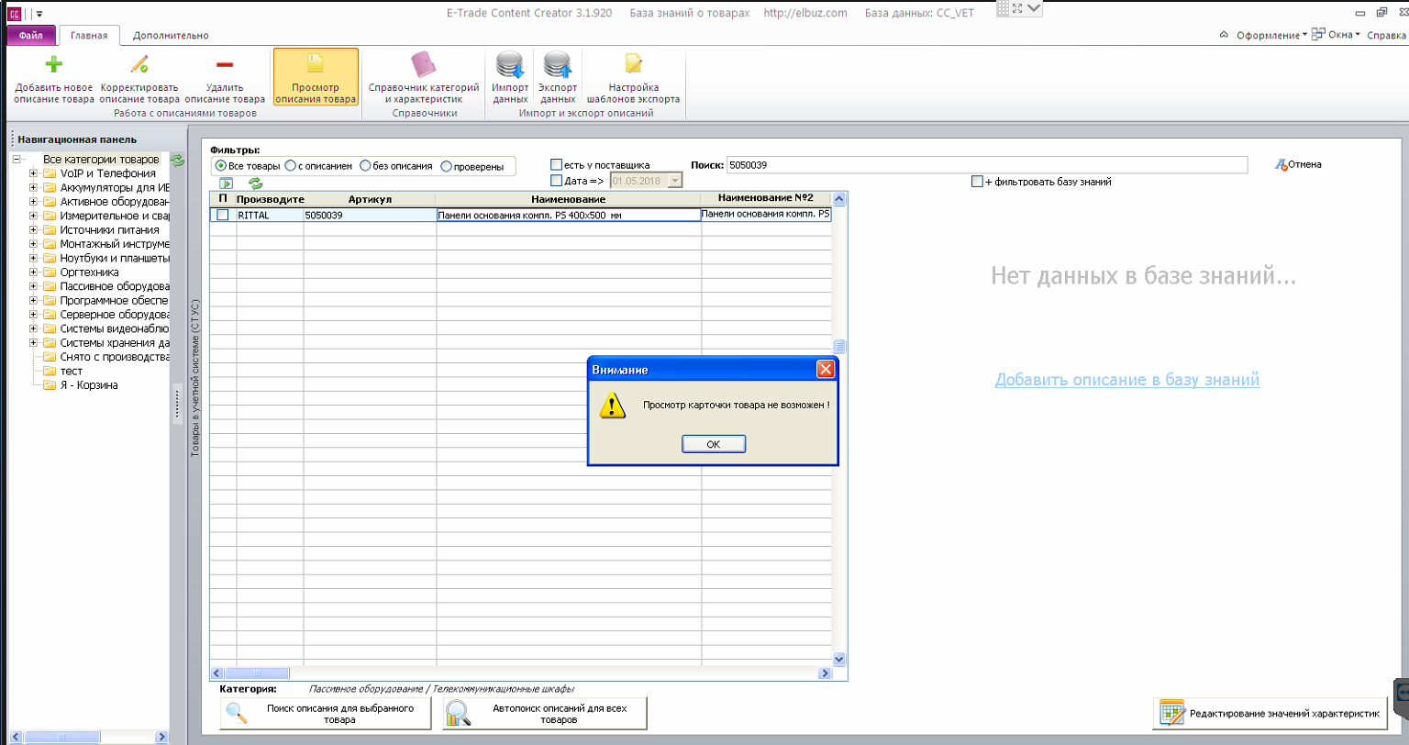Open the date 01.05.2018 dropdown
1409x745 pixels.
pos(676,181)
